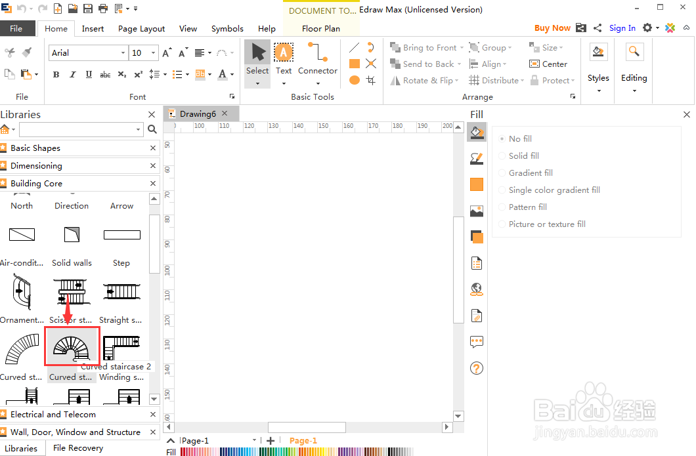This screenshot has width=696, height=456.
Task: Increase font size with grow icon
Action: [x=167, y=52]
